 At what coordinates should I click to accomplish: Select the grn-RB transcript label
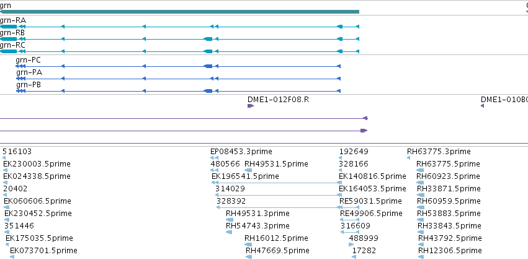click(x=12, y=33)
